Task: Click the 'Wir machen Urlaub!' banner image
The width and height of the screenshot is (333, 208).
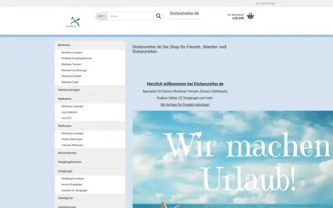Action: pyautogui.click(x=233, y=159)
